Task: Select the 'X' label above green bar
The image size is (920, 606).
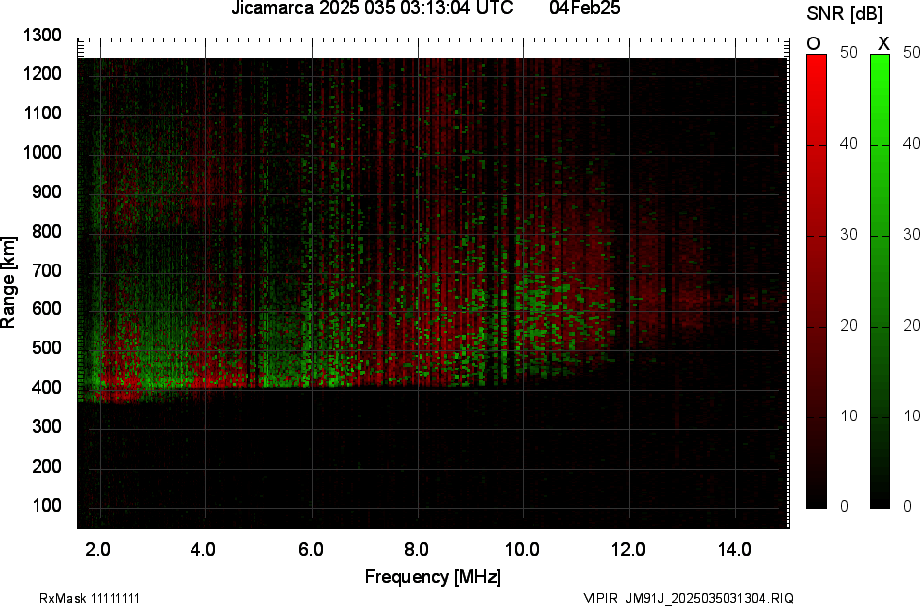Action: (883, 43)
